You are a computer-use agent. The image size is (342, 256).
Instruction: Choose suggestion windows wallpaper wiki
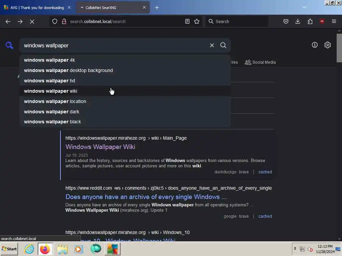[125, 91]
